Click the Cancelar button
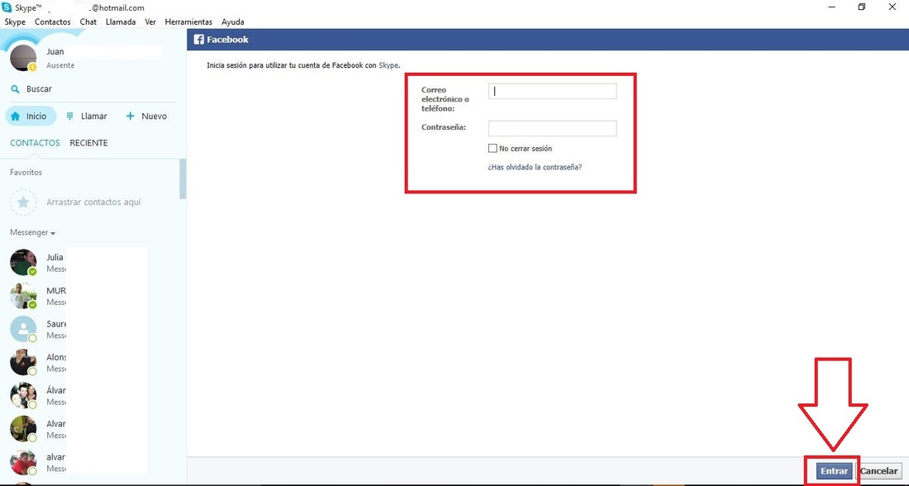The width and height of the screenshot is (909, 486). [879, 471]
